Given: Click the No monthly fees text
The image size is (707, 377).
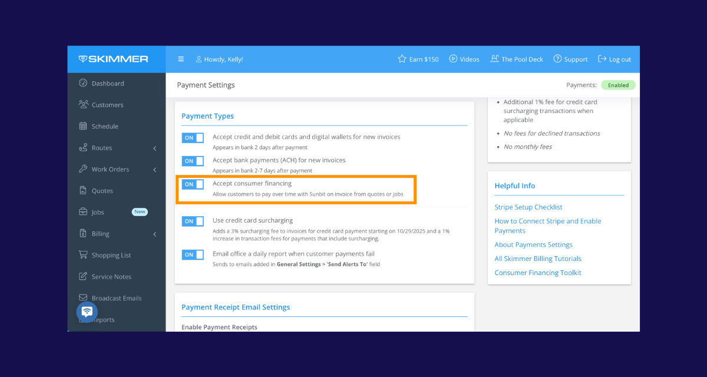Looking at the screenshot, I should pos(528,147).
